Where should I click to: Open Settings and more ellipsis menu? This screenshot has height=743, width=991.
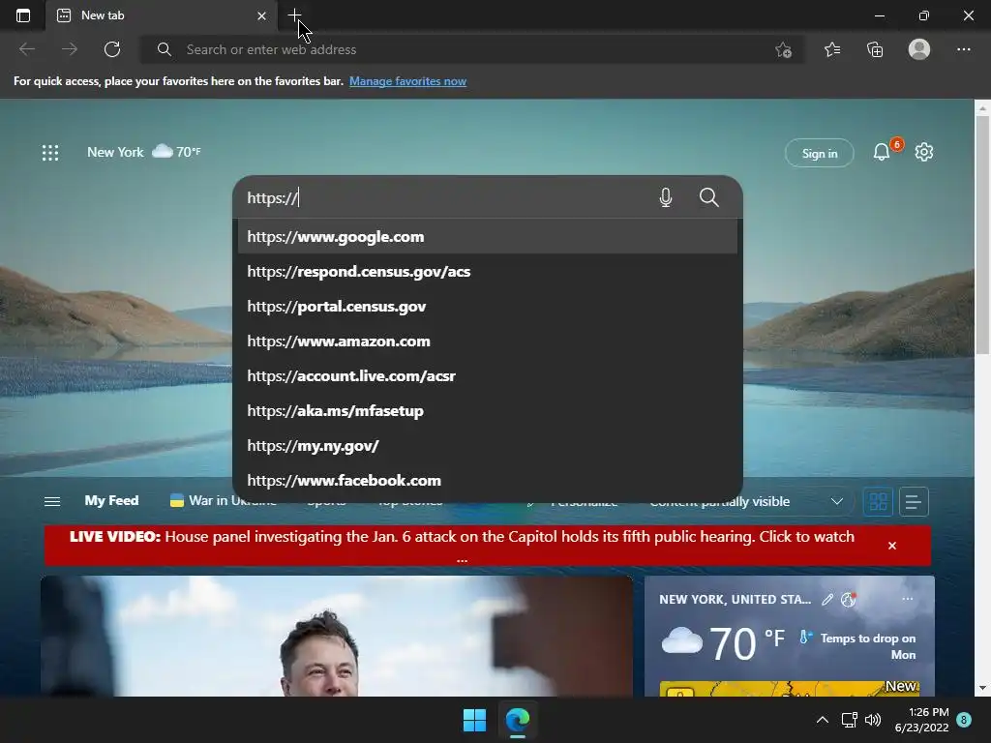click(x=963, y=49)
